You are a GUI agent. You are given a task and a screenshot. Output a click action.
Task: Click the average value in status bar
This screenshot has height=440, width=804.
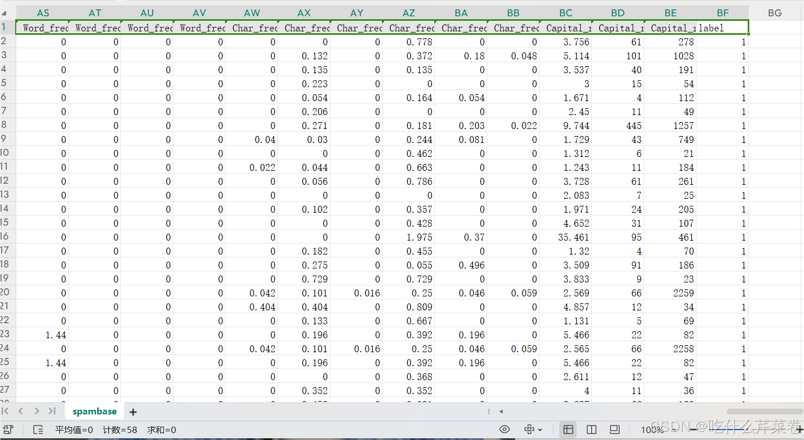point(74,430)
